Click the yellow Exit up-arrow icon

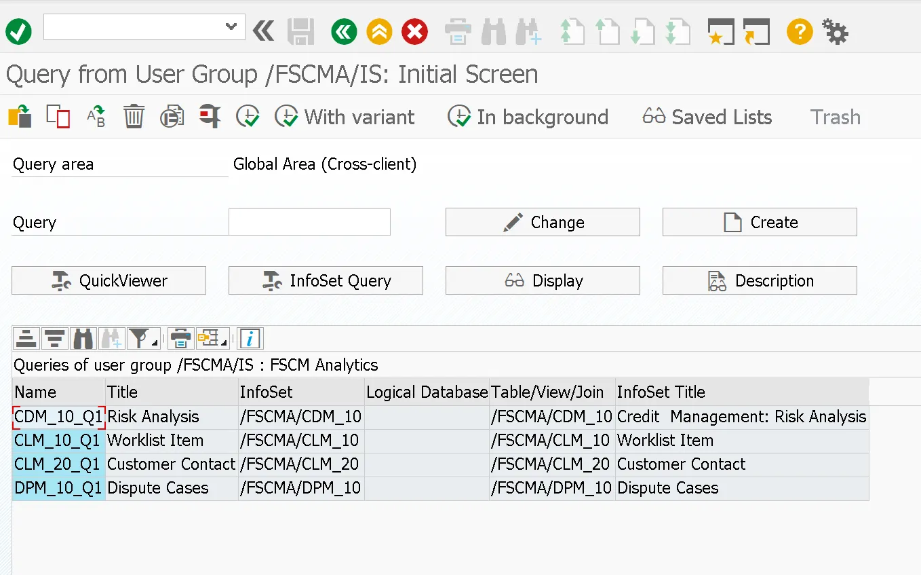[379, 31]
